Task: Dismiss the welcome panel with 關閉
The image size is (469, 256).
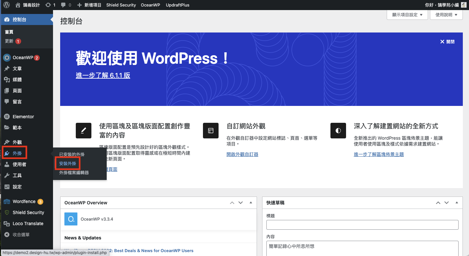Action: 447,42
